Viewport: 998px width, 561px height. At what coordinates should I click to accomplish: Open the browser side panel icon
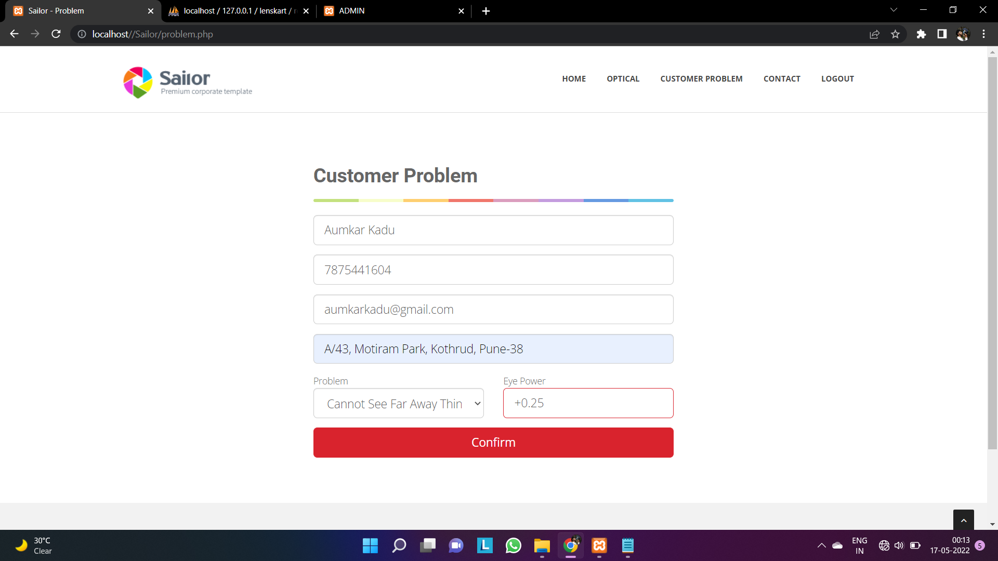[942, 34]
